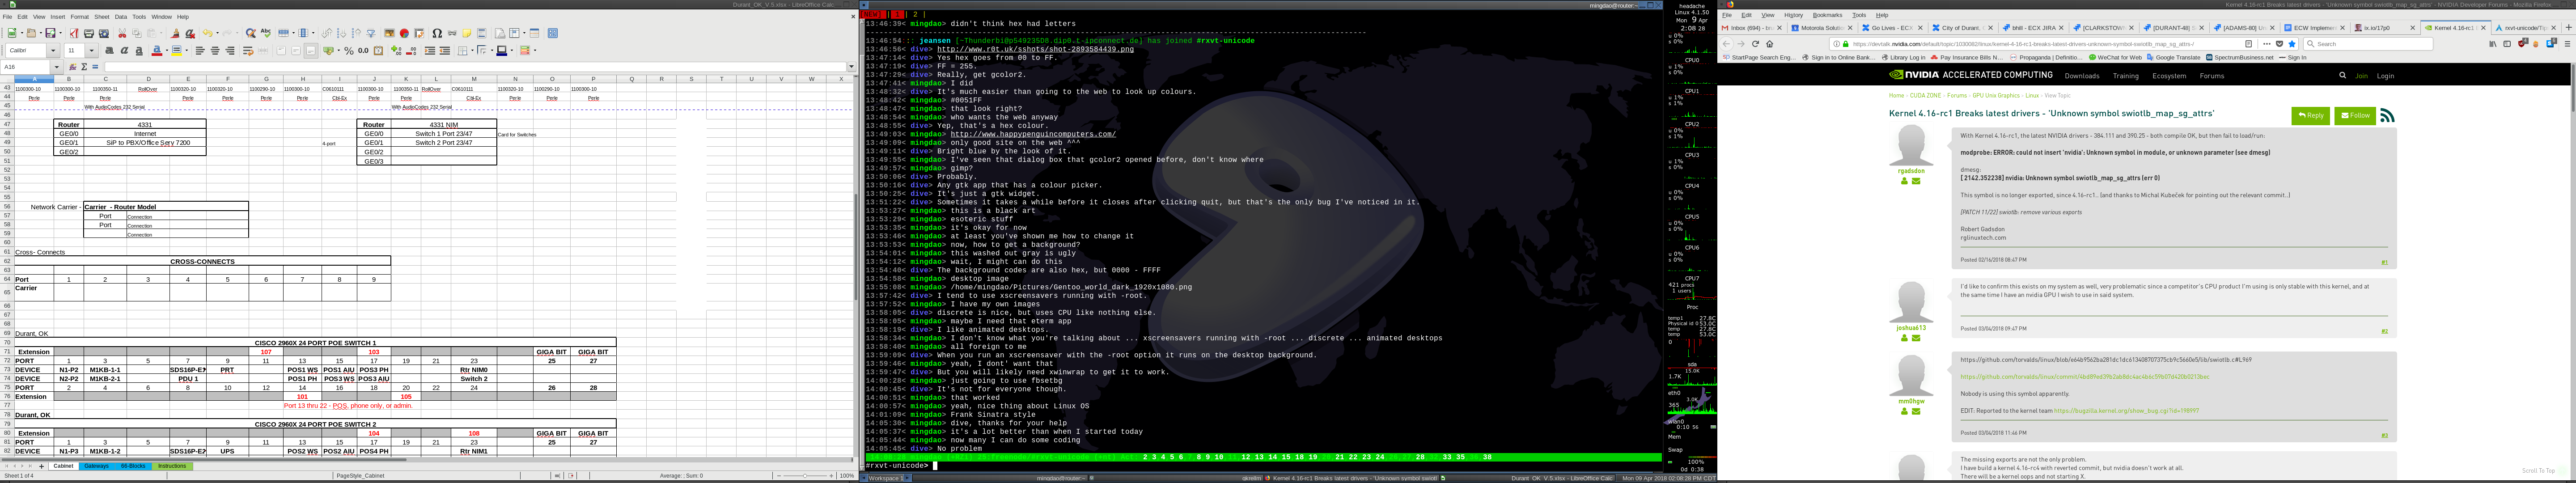Toggle Wrap Text in Calc
Image resolution: width=2576 pixels, height=483 pixels.
[x=248, y=51]
